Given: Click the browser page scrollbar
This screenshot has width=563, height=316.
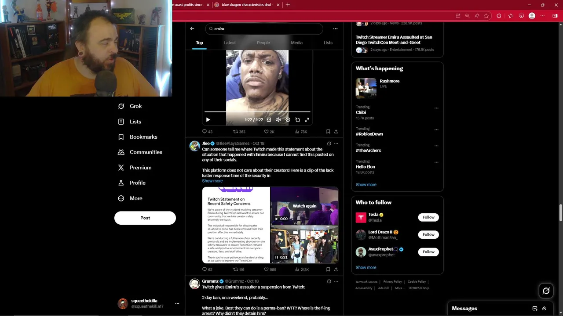Looking at the screenshot, I should (x=560, y=213).
